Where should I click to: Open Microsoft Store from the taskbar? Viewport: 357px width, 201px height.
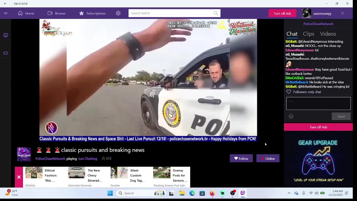[x=202, y=193]
